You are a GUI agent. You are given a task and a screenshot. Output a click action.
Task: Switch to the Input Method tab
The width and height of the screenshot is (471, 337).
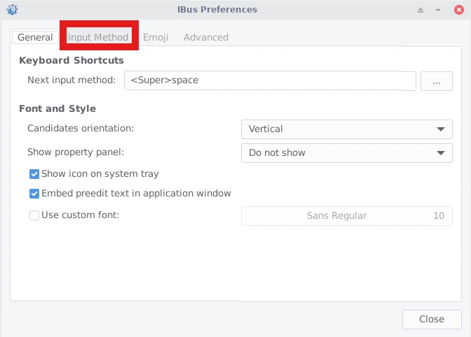click(x=98, y=37)
